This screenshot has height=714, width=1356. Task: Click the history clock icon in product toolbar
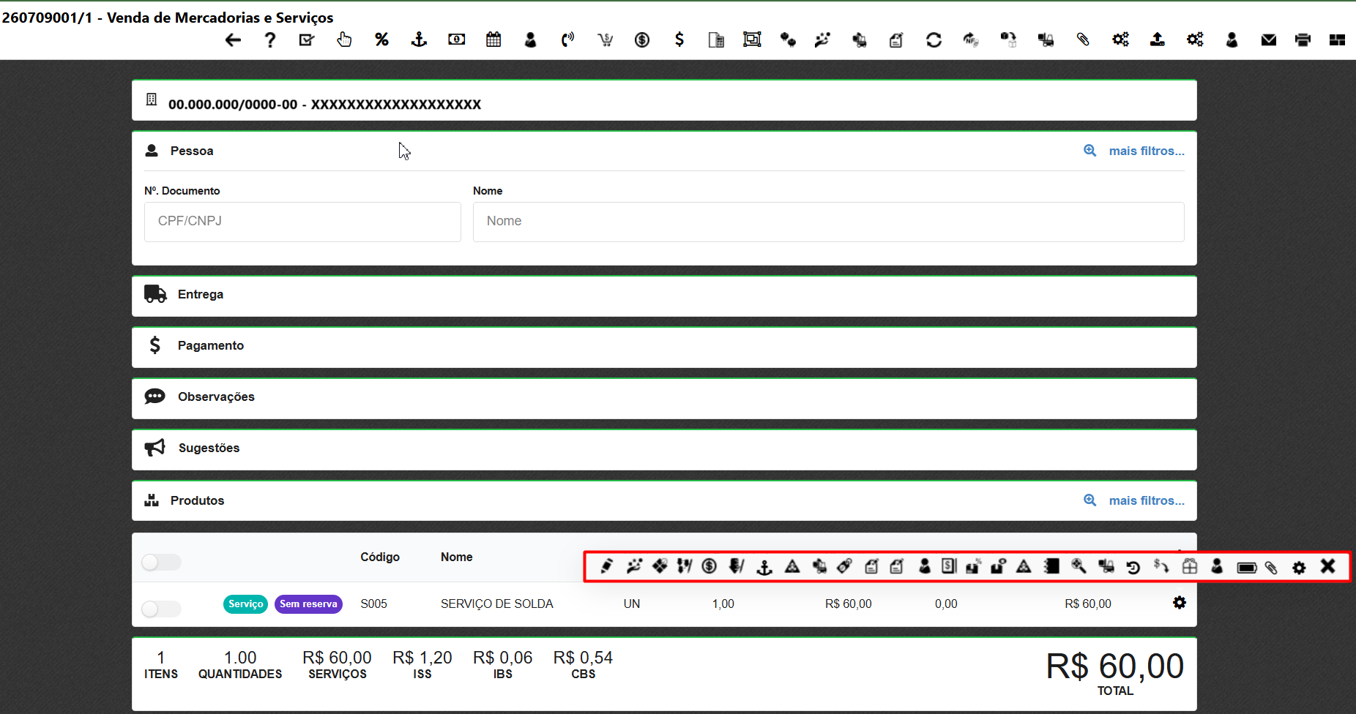click(1133, 567)
